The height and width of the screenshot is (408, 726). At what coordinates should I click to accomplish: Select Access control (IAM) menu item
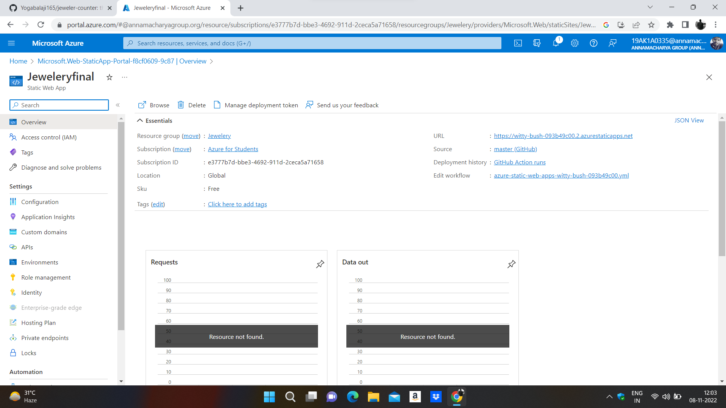49,137
